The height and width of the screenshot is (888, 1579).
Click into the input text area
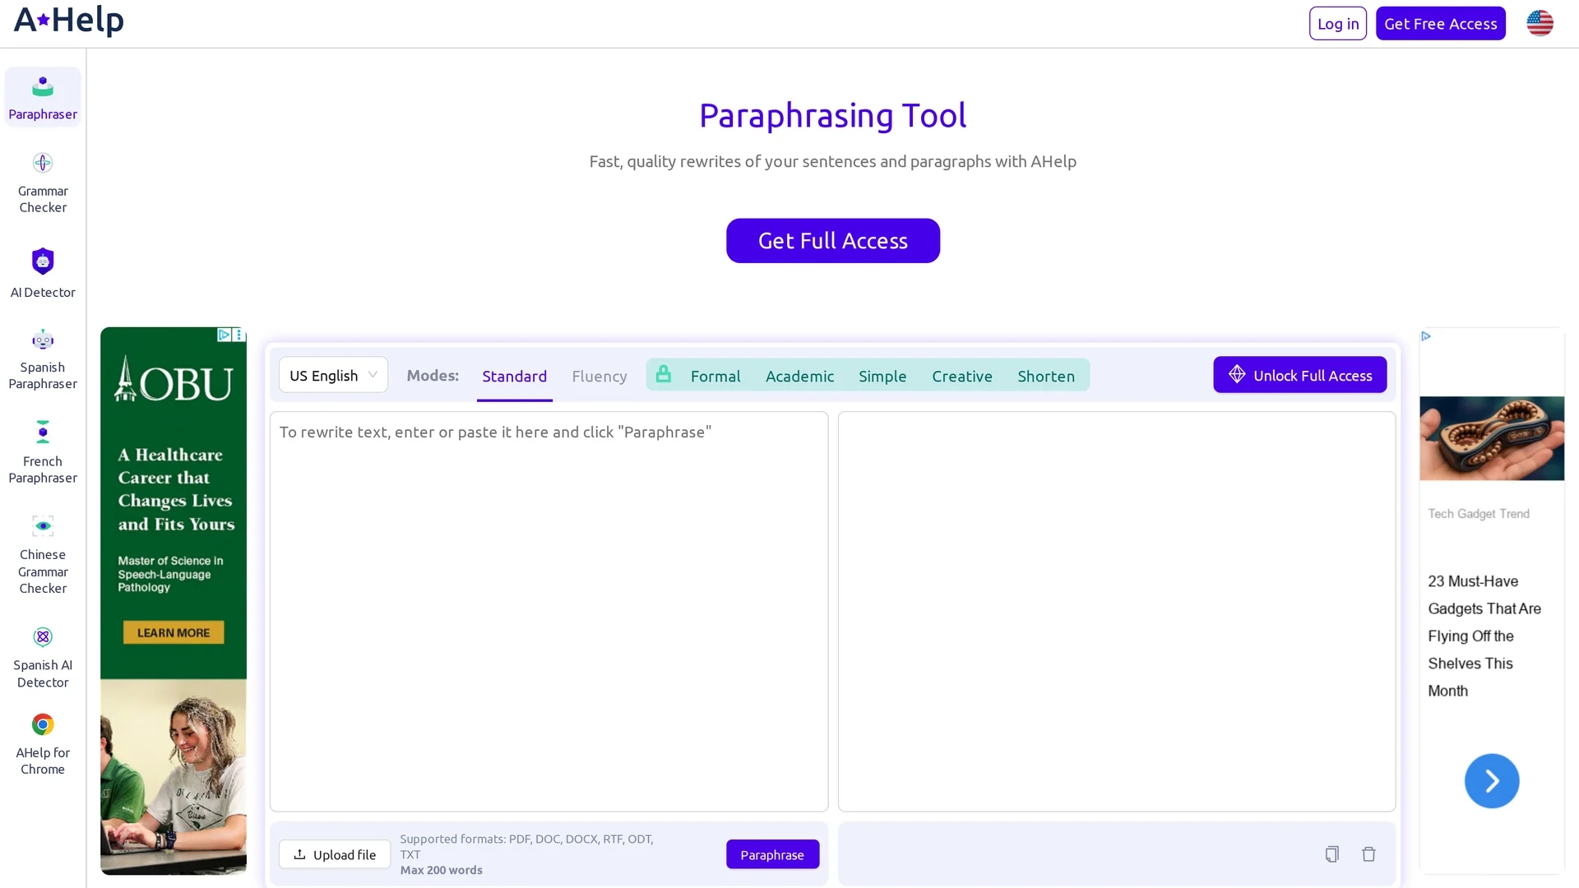[549, 611]
